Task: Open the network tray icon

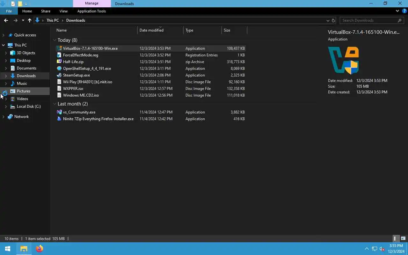Action: tap(374, 249)
